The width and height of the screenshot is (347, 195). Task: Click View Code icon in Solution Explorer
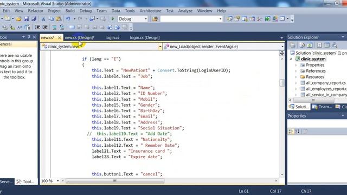pos(319,45)
